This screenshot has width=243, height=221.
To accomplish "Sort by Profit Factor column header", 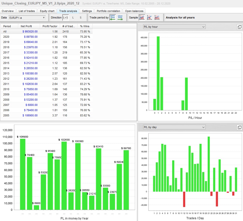I will pyautogui.click(x=50, y=26).
